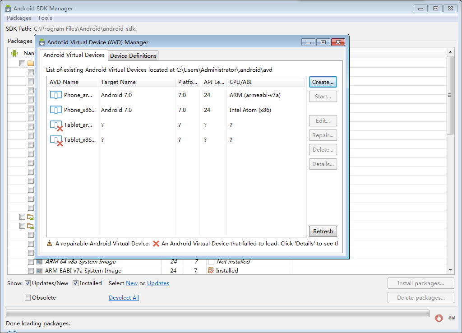The width and height of the screenshot is (462, 333).
Task: Open the SDK Manager log icon at bottom right
Action: (x=451, y=318)
